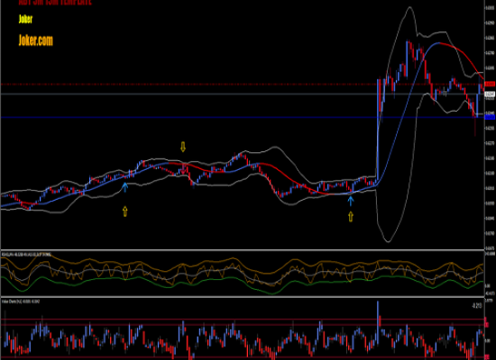The image size is (496, 360).
Task: Click the first blue up arrow signal
Action: 125,187
